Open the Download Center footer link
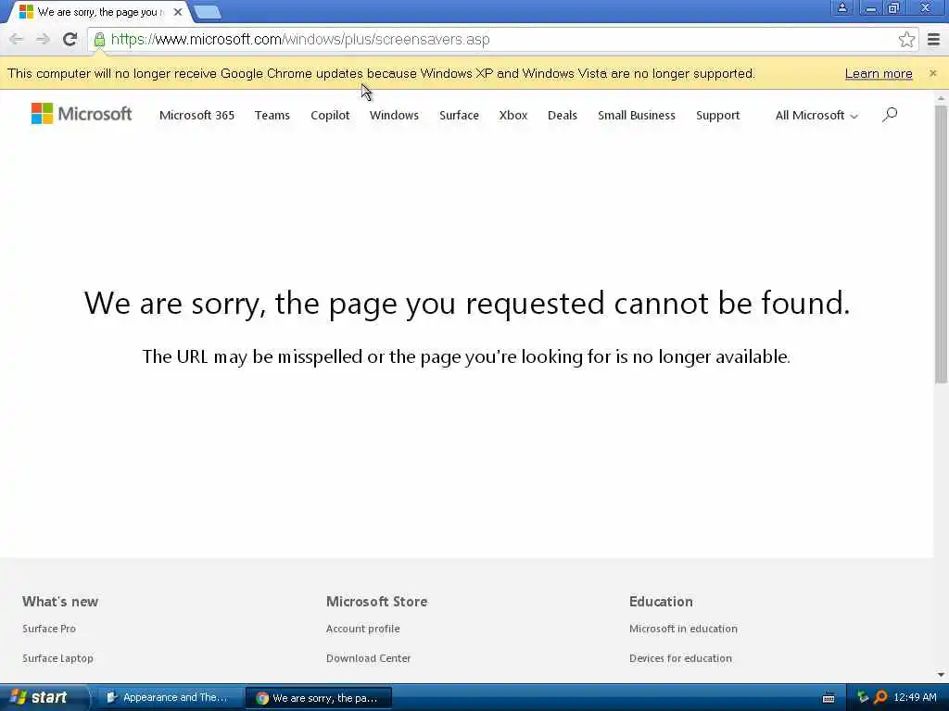This screenshot has width=949, height=711. 368,658
